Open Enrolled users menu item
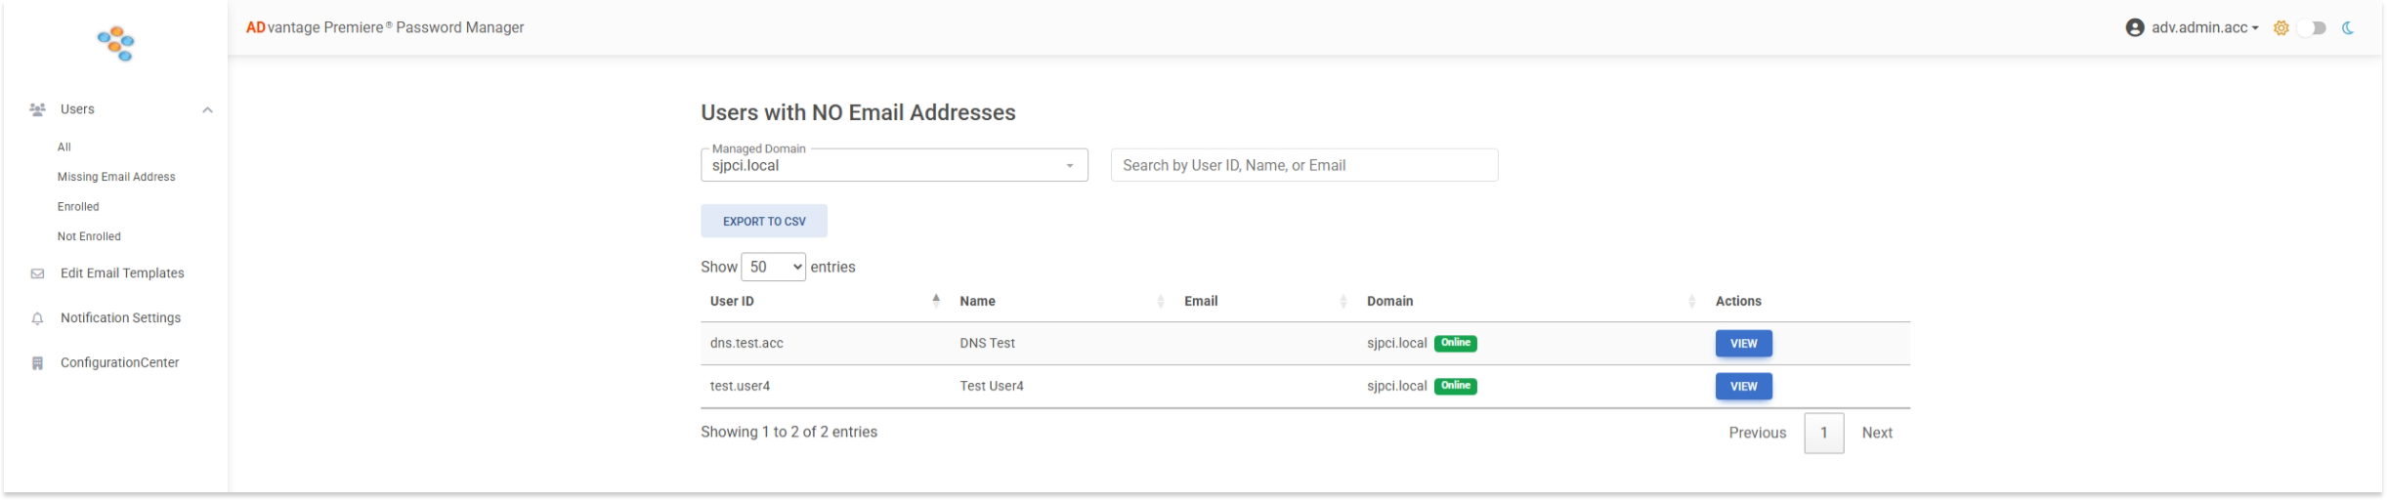The width and height of the screenshot is (2387, 501). (78, 207)
